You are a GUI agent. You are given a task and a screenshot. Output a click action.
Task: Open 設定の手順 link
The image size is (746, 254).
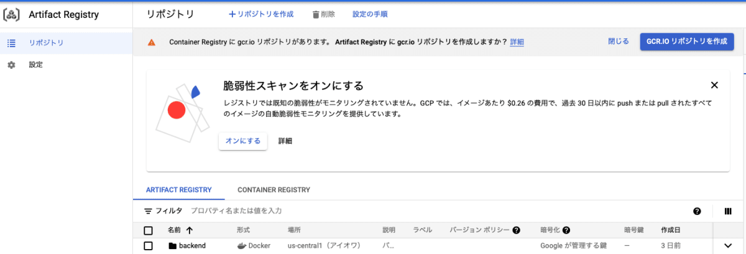click(x=370, y=14)
